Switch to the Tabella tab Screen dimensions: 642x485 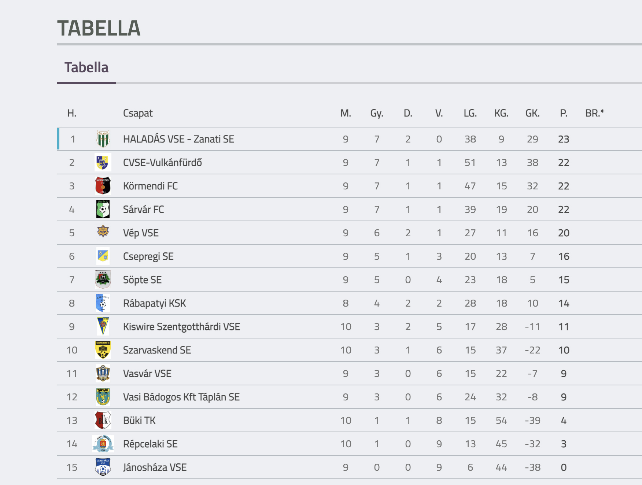click(86, 67)
